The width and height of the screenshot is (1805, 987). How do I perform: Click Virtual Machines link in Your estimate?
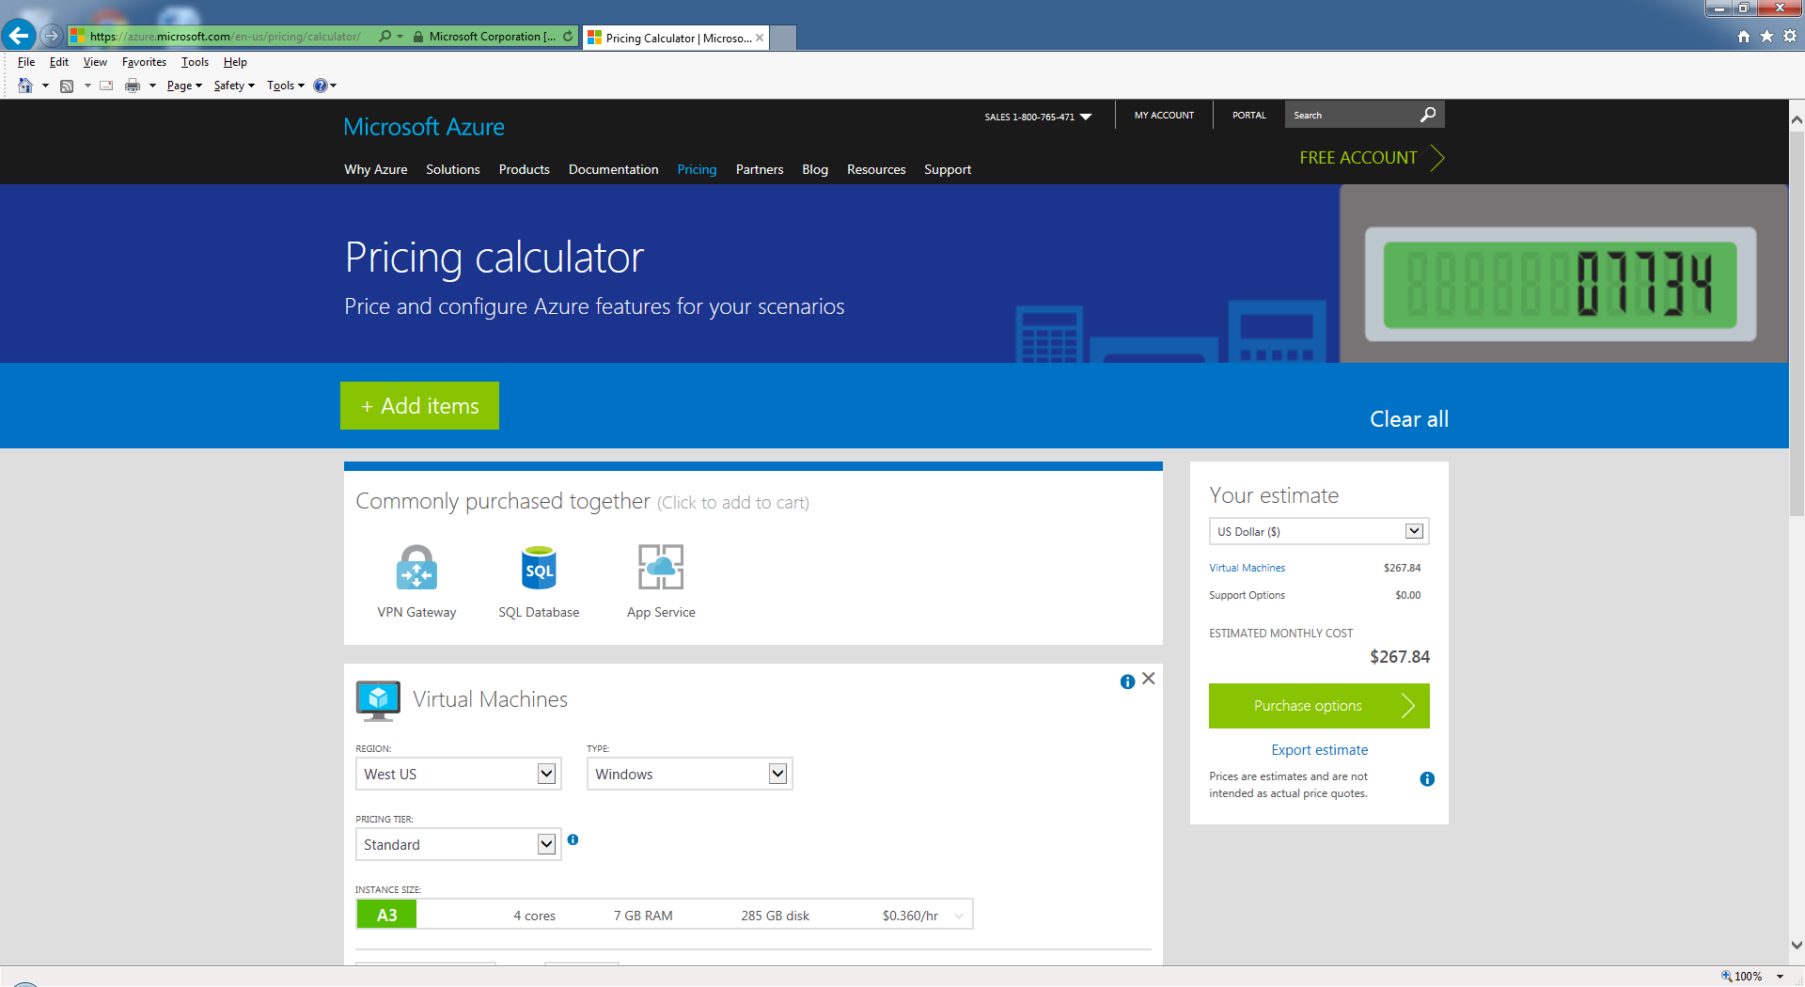tap(1247, 568)
